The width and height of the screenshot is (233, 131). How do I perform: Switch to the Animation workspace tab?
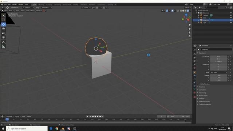pyautogui.click(x=83, y=5)
